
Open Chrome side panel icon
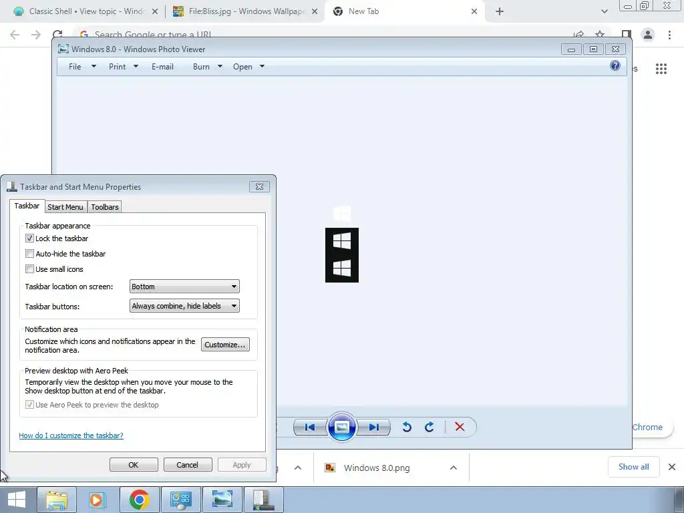[627, 35]
